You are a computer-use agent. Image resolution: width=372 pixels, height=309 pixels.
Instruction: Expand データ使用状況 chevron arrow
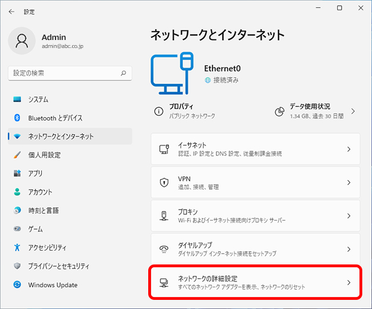tap(353, 111)
